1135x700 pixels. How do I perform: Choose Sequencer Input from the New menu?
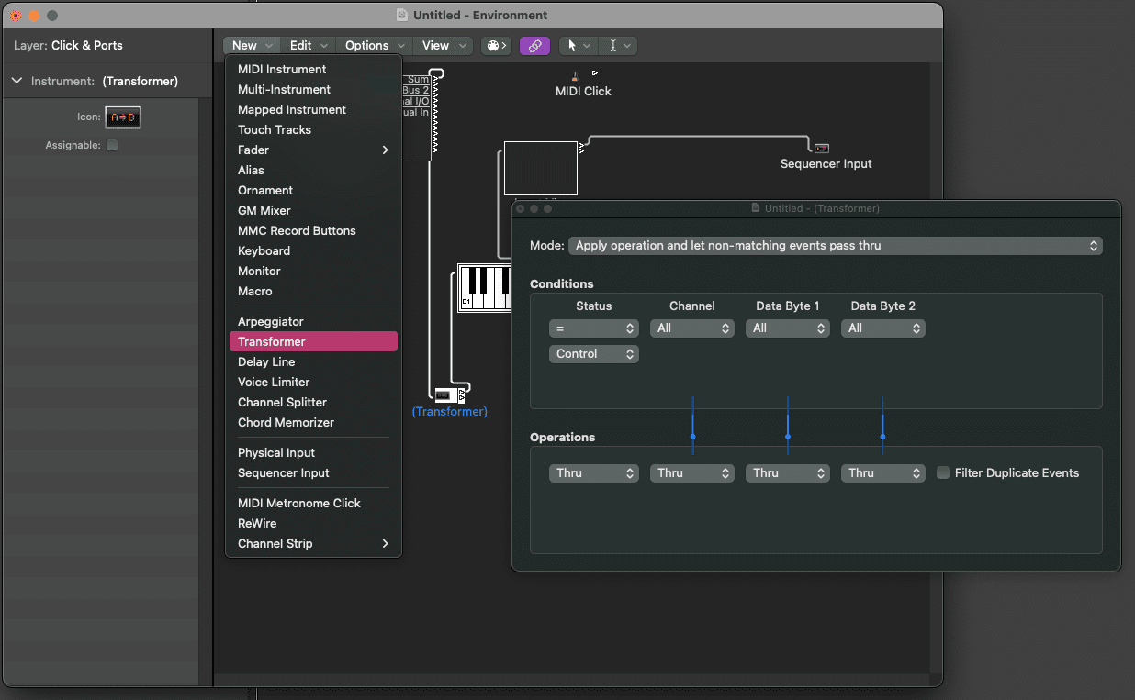[313, 472]
